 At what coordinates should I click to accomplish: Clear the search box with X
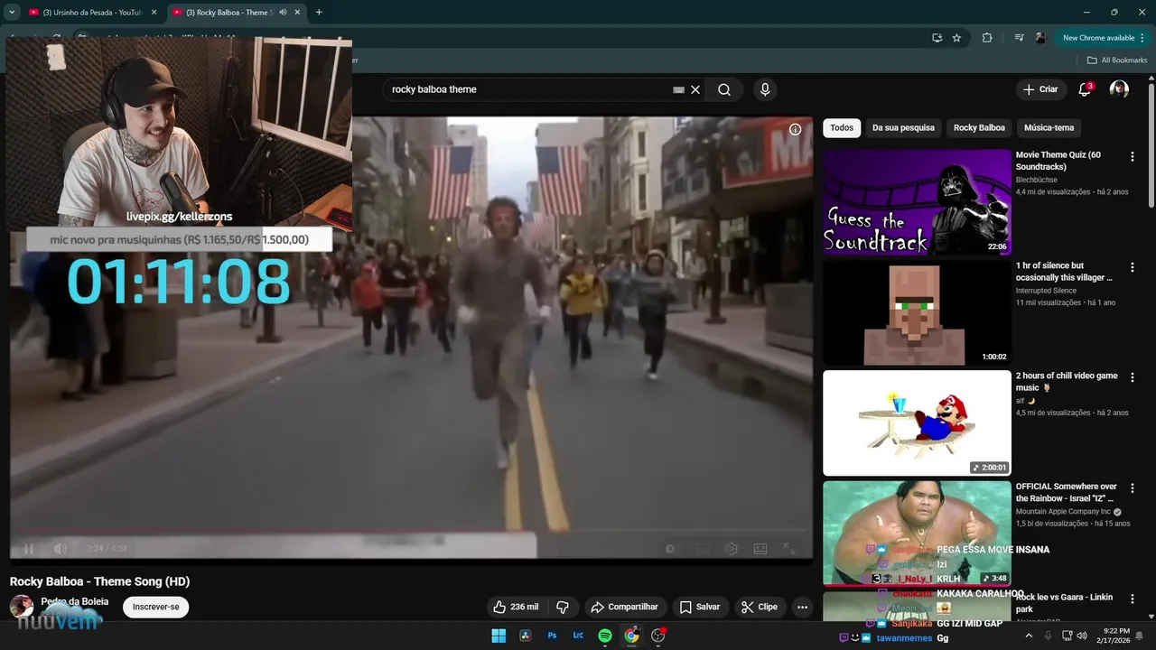click(x=695, y=89)
